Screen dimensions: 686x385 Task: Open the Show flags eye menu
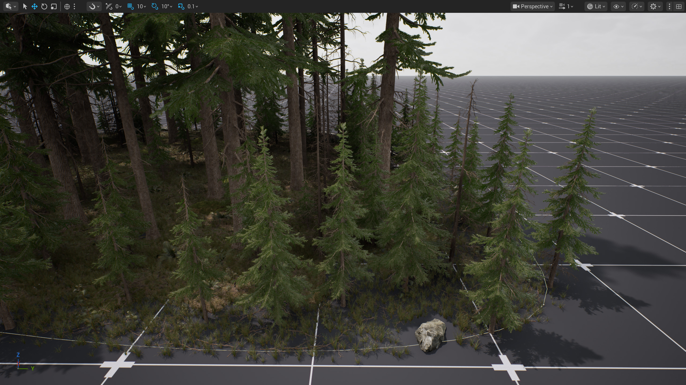(x=618, y=6)
